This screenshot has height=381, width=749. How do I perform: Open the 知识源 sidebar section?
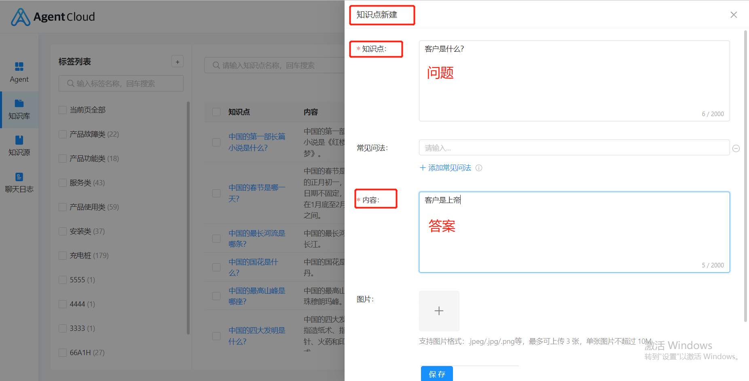pos(19,146)
